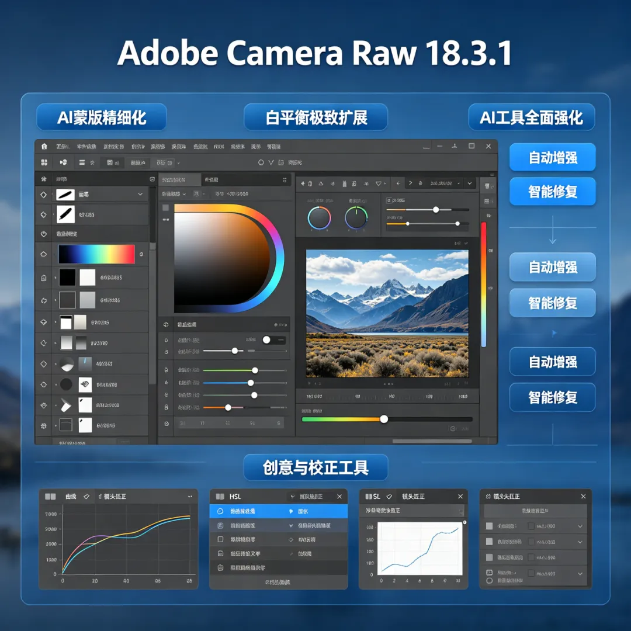Click the green slider handle in the adjustment list
Image resolution: width=631 pixels, height=631 pixels.
pos(255,370)
